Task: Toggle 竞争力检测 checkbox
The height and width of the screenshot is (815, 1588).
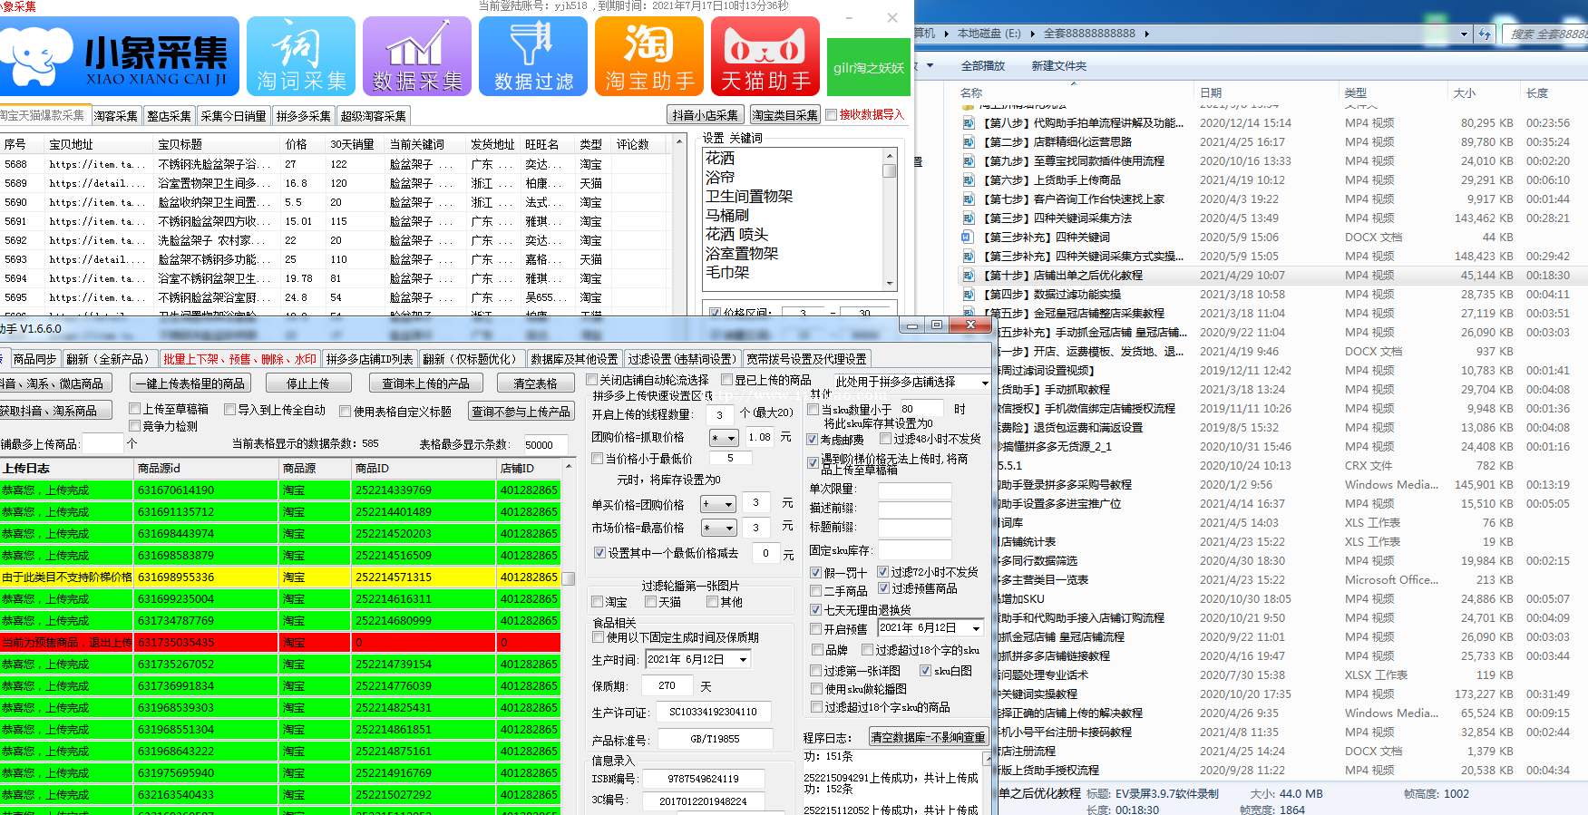Action: pos(135,426)
